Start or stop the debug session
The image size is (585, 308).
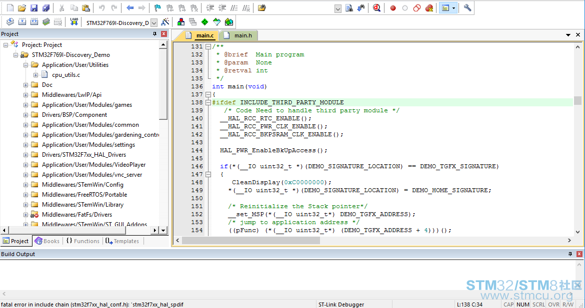point(377,8)
